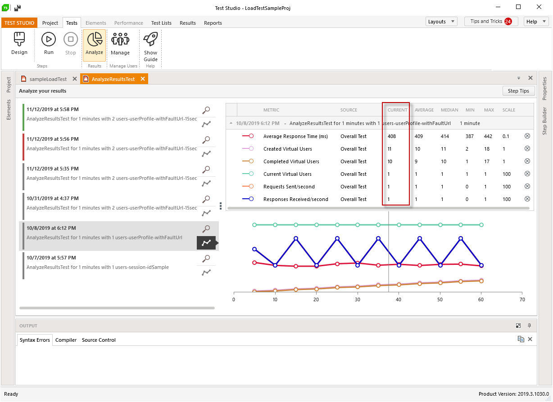Click the Current Virtual Users color marker

(248, 174)
